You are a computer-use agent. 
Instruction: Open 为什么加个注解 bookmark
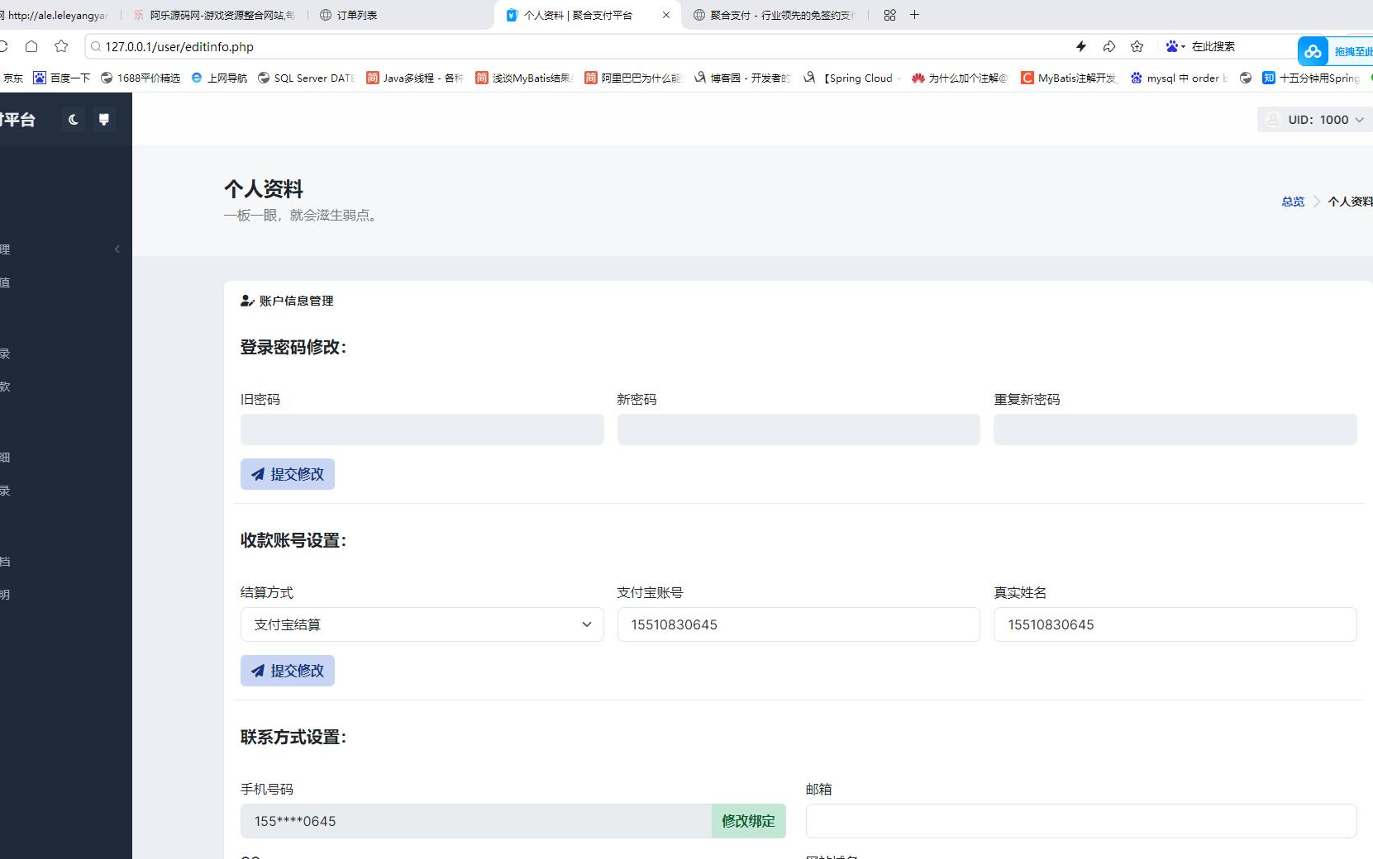click(960, 78)
